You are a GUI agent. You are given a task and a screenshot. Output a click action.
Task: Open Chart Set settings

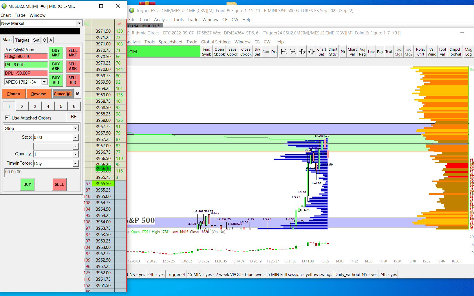(x=321, y=52)
